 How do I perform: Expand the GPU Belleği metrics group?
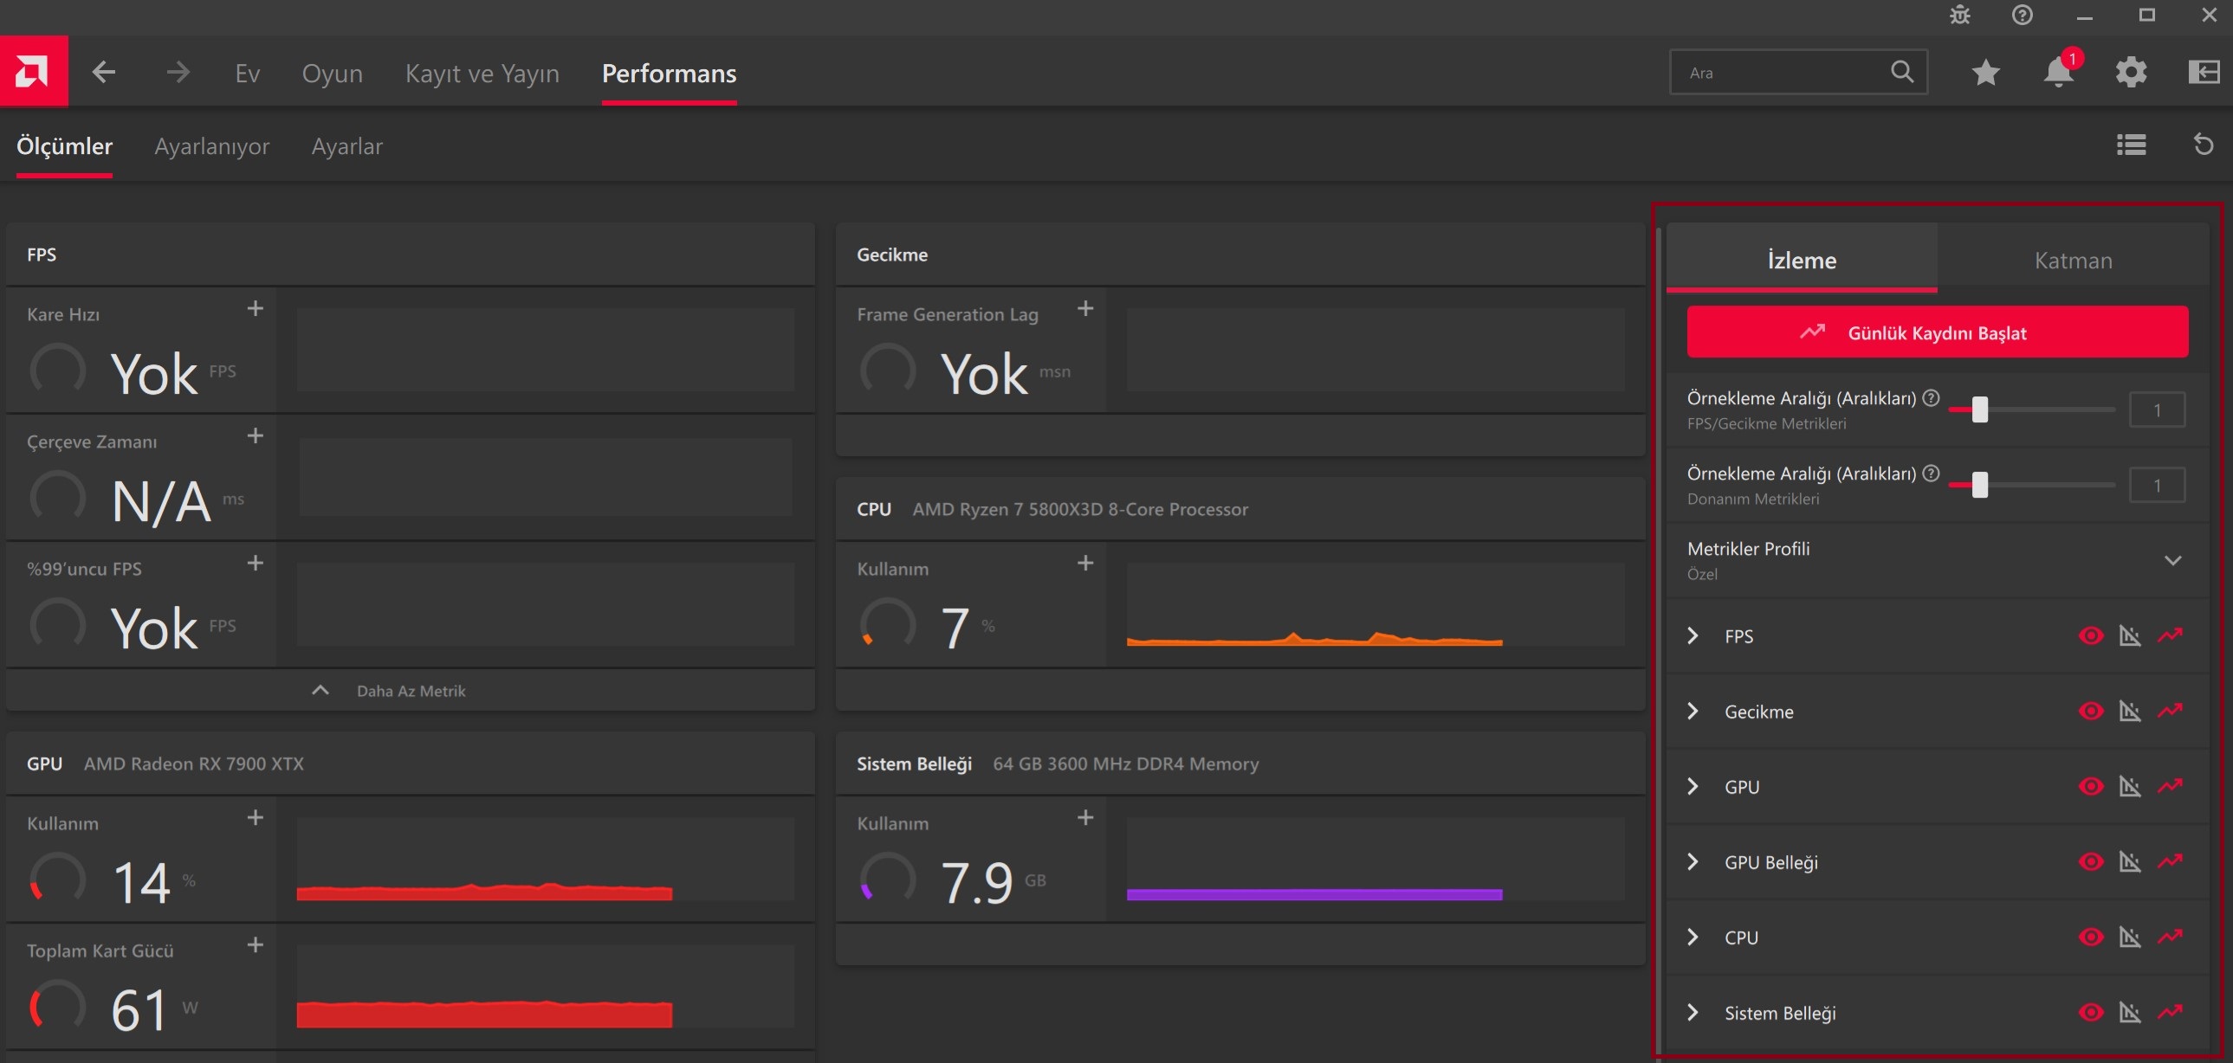click(x=1693, y=862)
